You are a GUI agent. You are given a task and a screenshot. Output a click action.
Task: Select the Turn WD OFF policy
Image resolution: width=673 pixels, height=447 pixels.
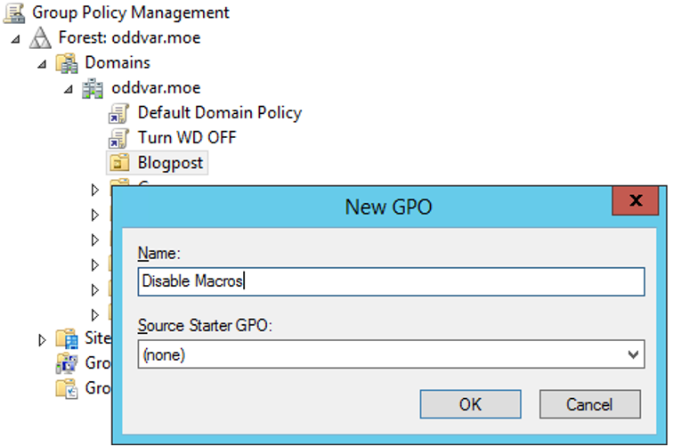[187, 138]
